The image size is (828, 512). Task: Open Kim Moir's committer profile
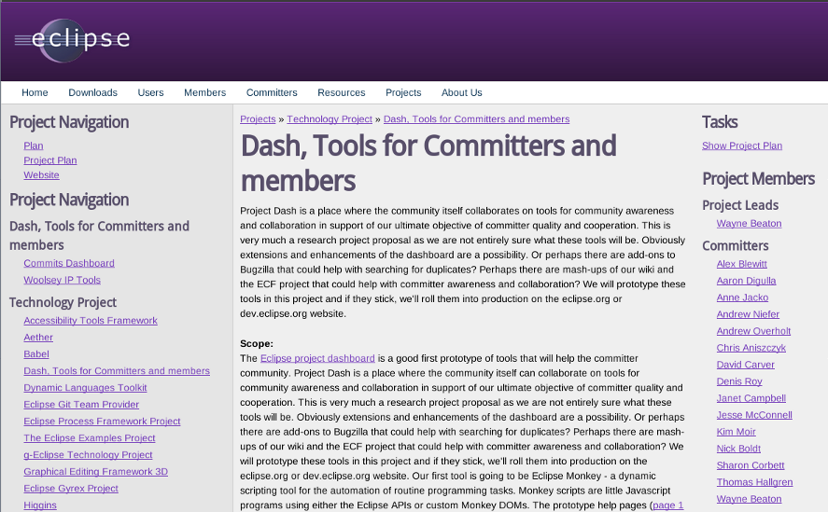tap(737, 432)
